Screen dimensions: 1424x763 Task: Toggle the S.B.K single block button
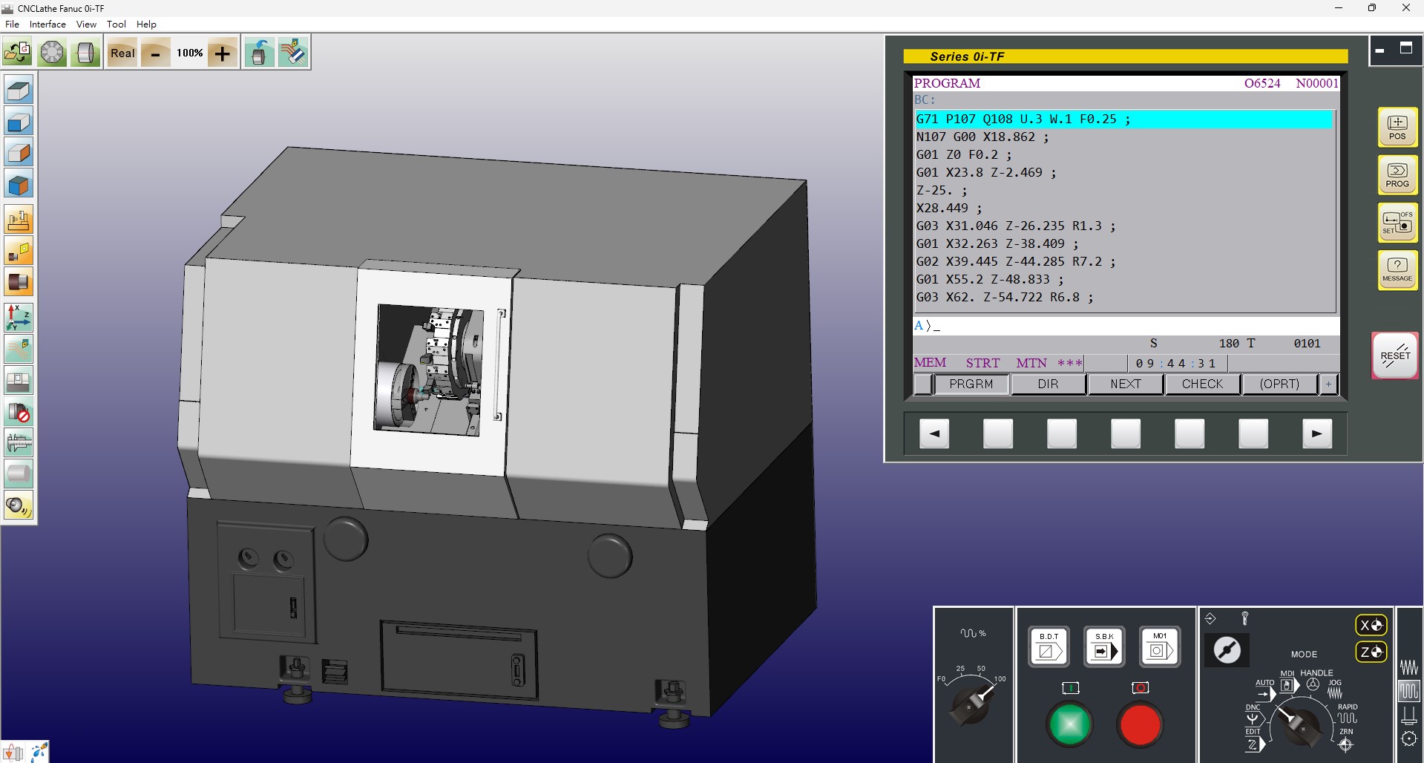point(1104,646)
